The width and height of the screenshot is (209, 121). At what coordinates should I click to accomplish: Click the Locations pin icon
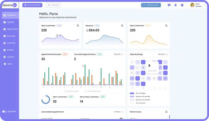point(5,57)
